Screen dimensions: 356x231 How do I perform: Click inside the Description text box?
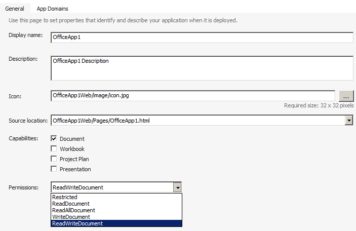[x=202, y=68]
